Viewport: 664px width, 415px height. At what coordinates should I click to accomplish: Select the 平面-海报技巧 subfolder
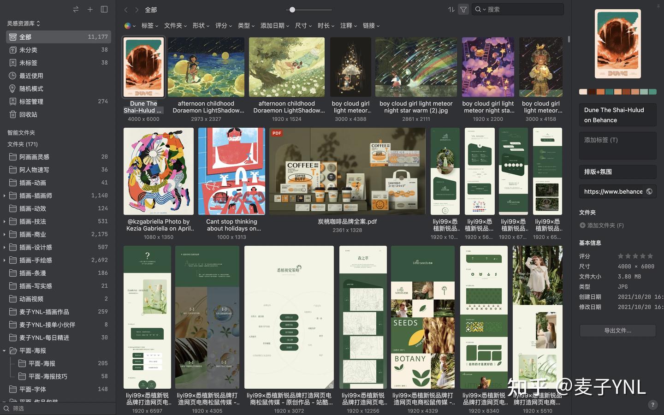[x=59, y=376]
